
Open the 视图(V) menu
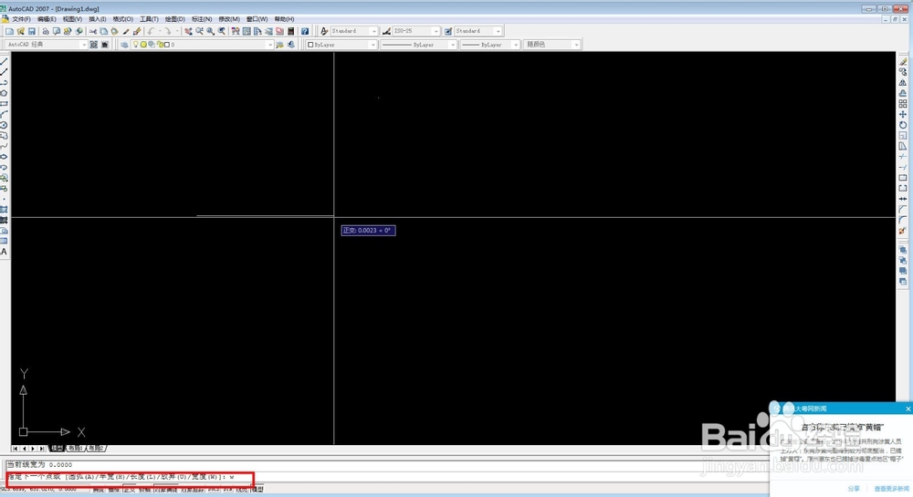(72, 18)
